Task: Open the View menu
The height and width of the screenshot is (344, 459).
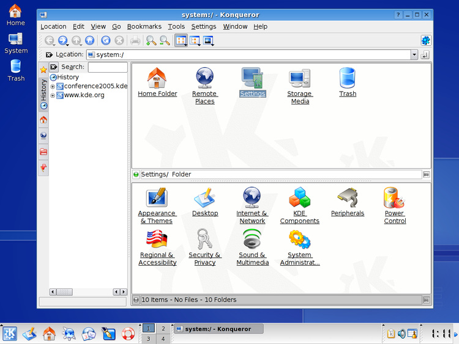Action: point(98,27)
